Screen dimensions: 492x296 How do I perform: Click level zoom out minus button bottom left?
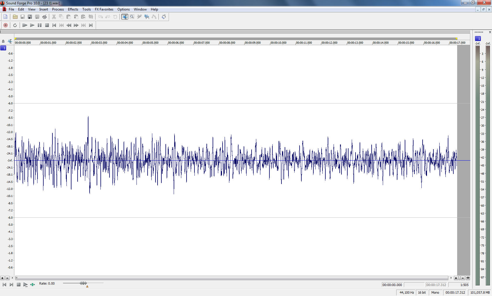coord(7,278)
